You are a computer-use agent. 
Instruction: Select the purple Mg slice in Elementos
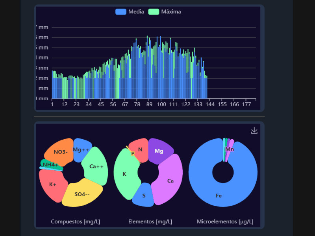(159, 151)
